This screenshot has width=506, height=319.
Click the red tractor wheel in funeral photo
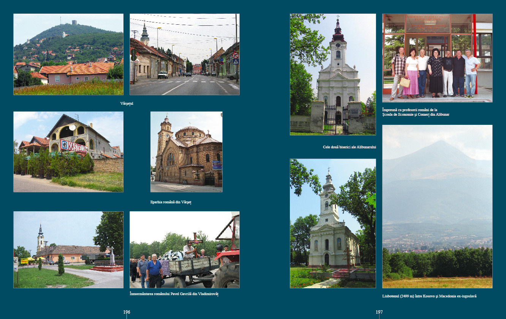click(227, 276)
